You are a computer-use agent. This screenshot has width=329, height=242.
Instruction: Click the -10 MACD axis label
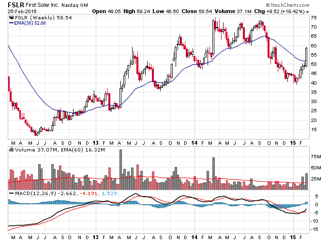314,221
